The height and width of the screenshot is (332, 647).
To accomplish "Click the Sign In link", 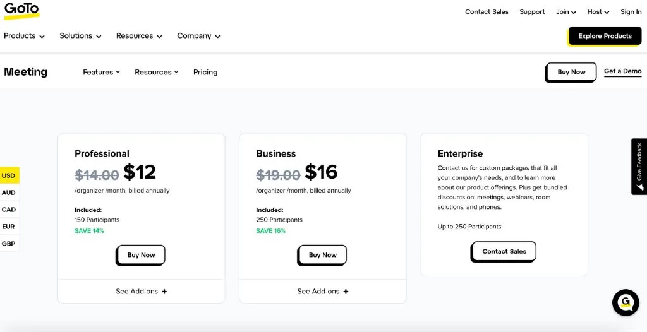I will (x=631, y=12).
